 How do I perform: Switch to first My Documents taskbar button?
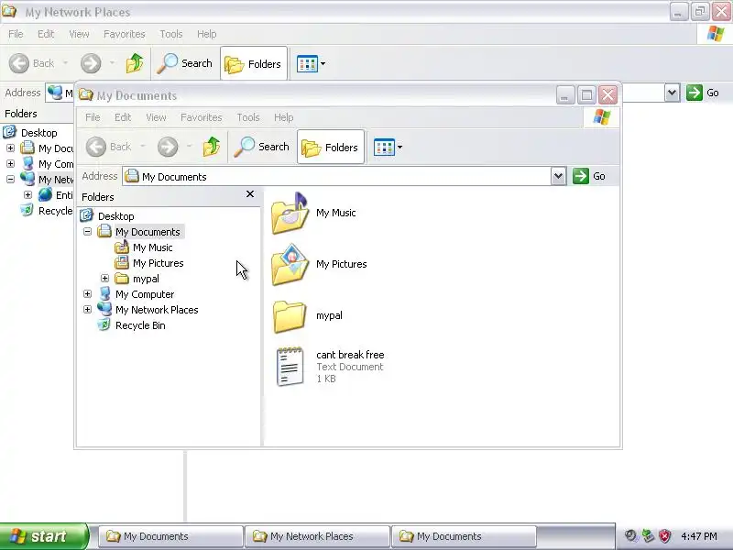coord(171,536)
